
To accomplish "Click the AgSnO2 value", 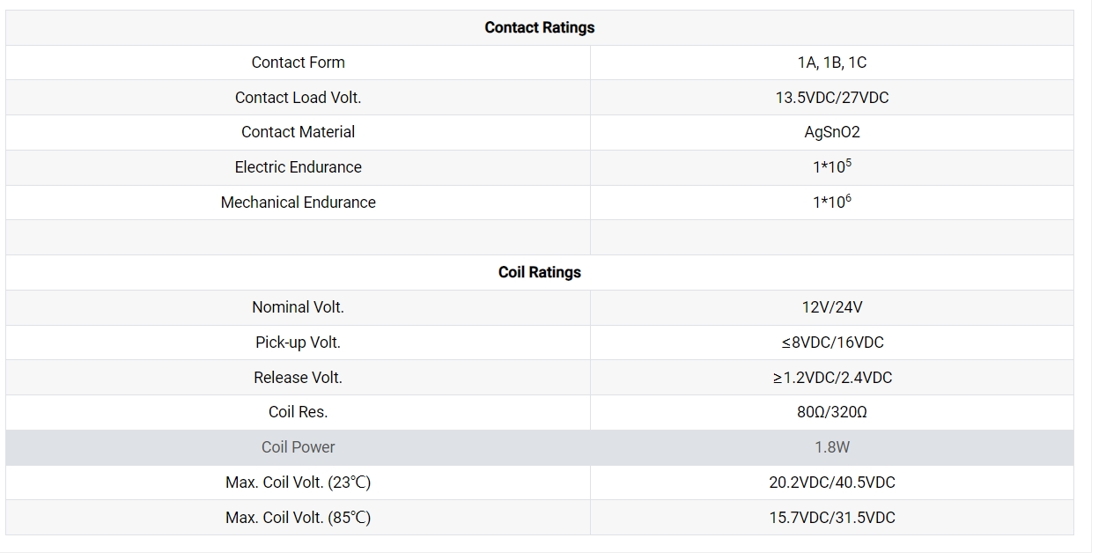I will click(831, 132).
